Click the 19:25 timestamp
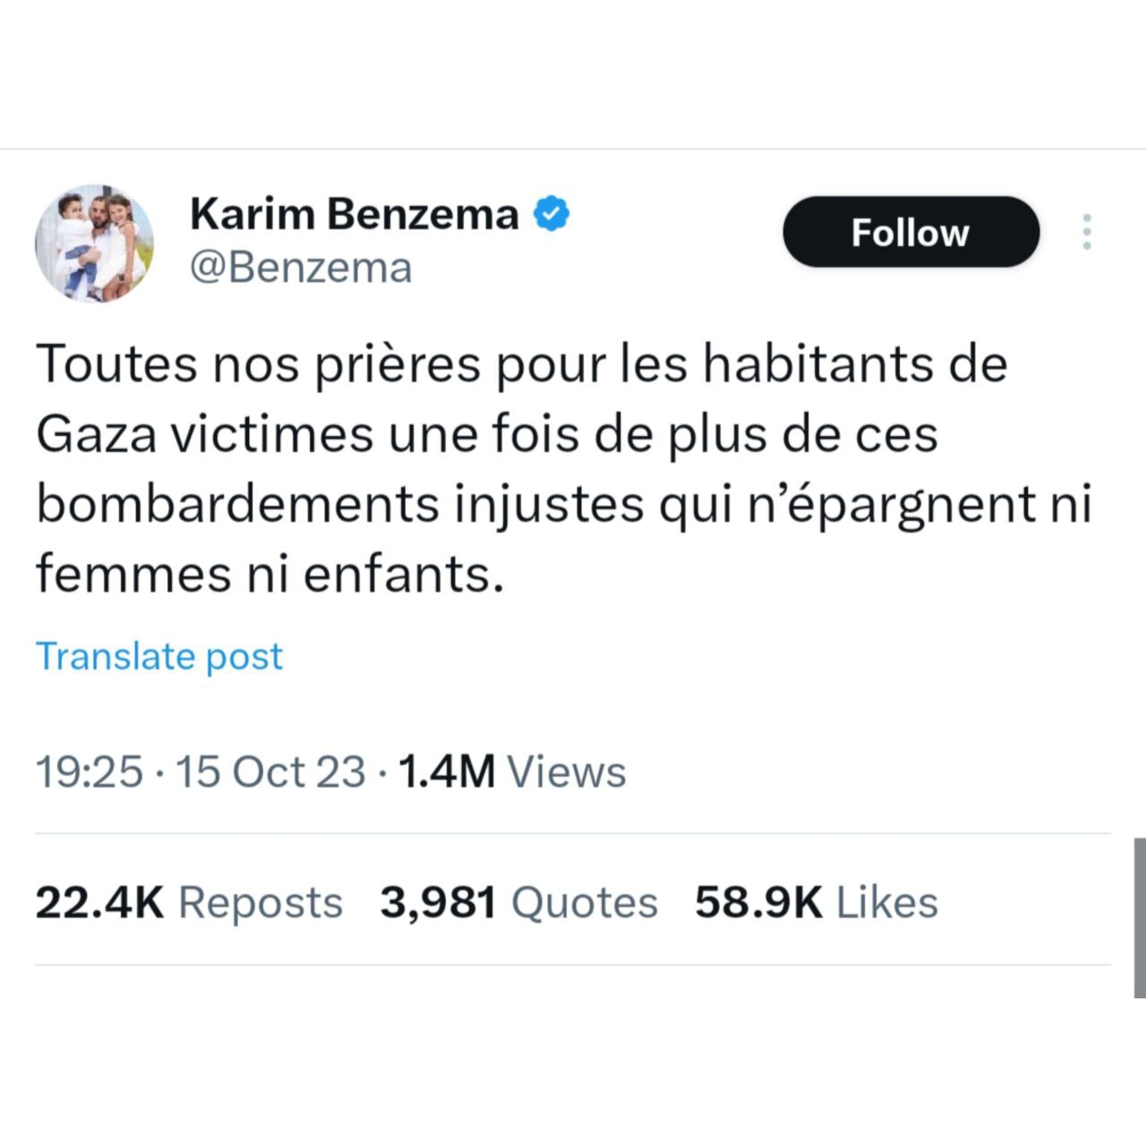This screenshot has width=1146, height=1146. 89,772
